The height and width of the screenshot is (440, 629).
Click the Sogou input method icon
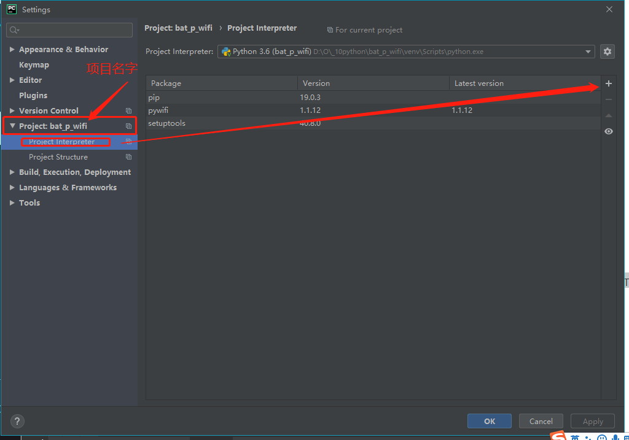(x=558, y=436)
